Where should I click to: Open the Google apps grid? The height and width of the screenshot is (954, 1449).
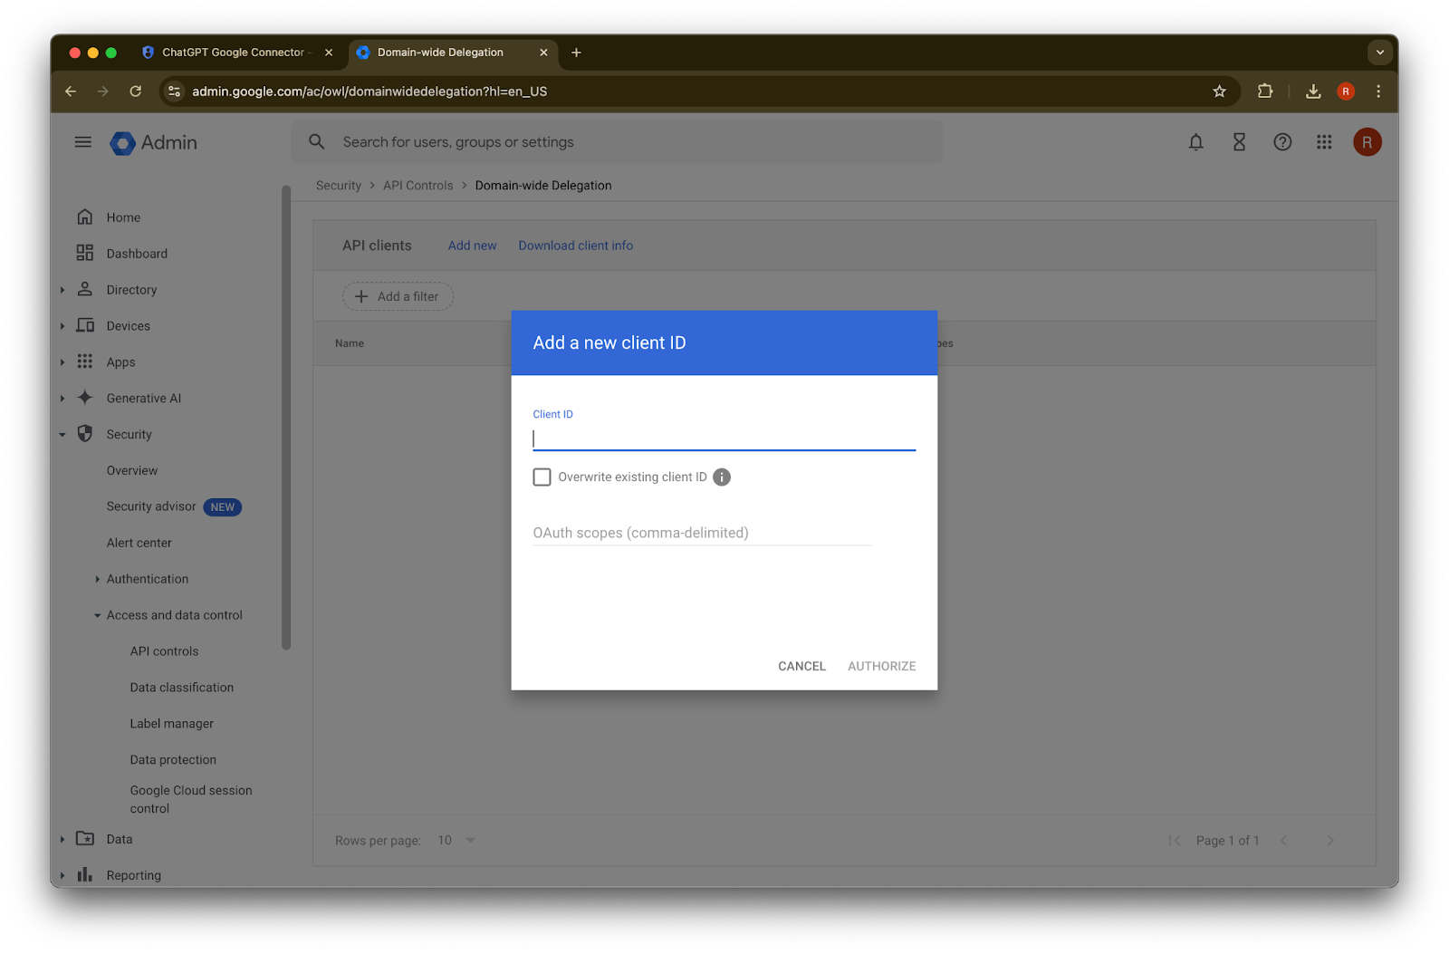tap(1324, 142)
